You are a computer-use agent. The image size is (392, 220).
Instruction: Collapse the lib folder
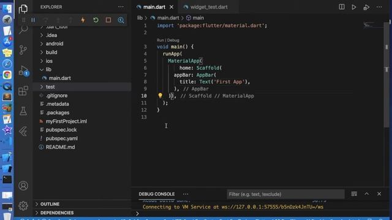82,70
